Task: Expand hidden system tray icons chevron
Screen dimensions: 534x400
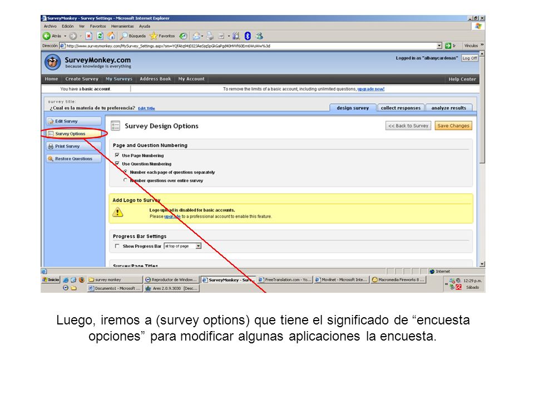Action: pos(446,283)
